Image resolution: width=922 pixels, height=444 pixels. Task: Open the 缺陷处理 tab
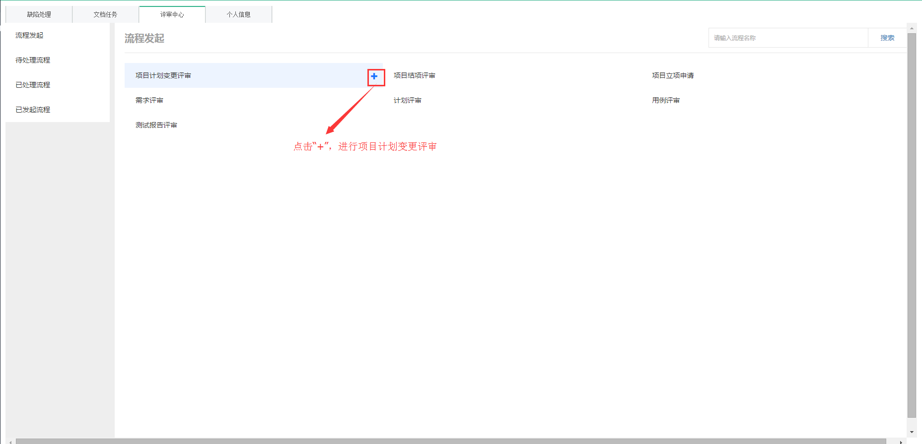coord(39,14)
